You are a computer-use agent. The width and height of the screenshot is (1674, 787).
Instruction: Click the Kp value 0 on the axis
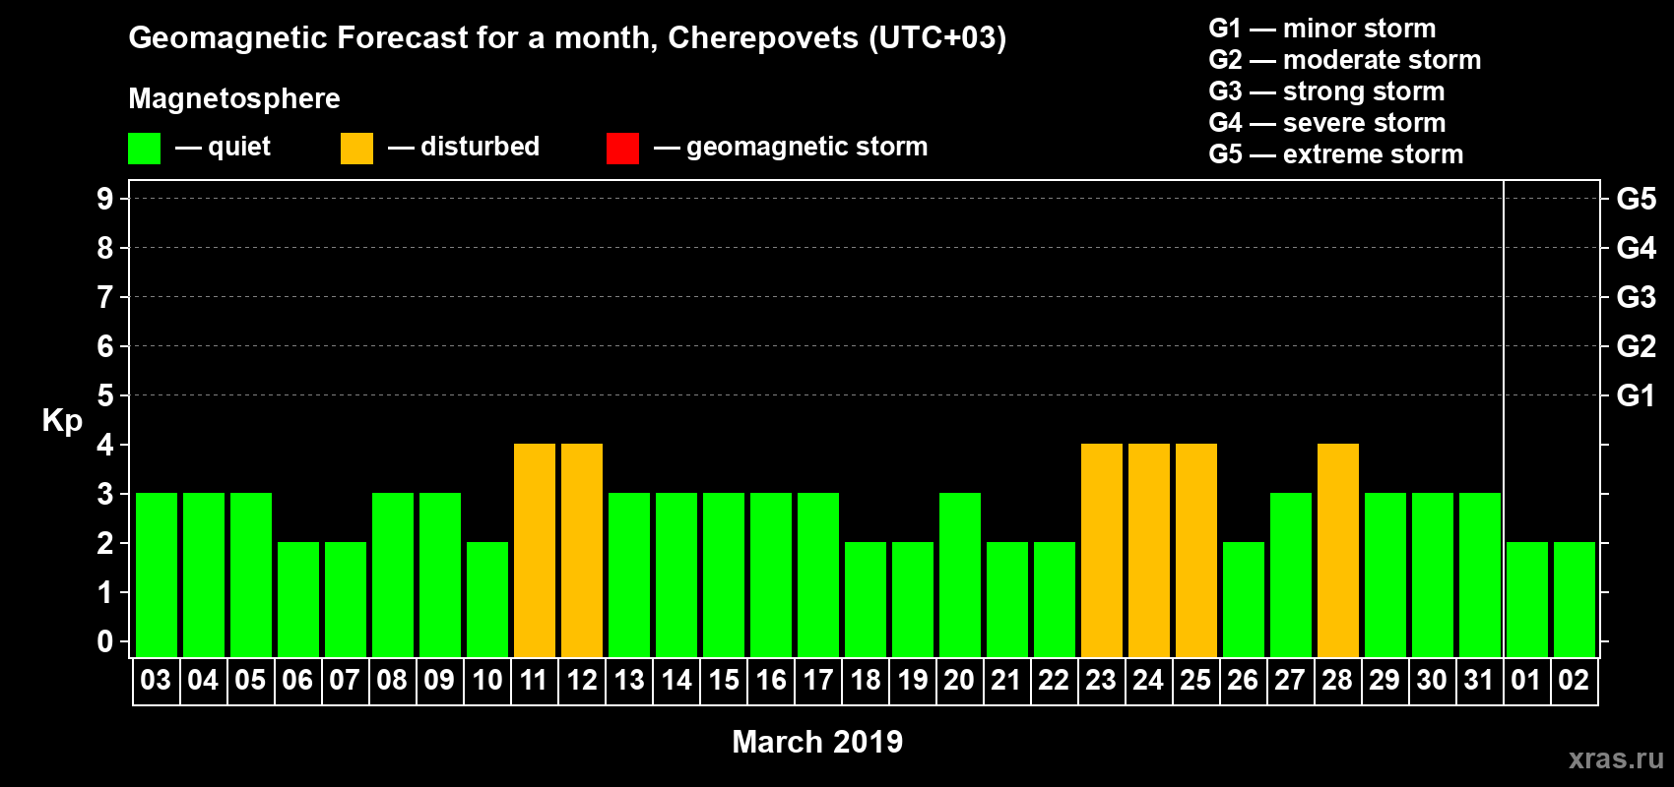pos(105,641)
